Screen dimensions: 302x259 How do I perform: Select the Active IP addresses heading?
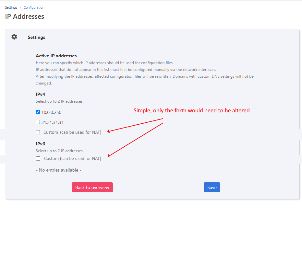[x=56, y=56]
